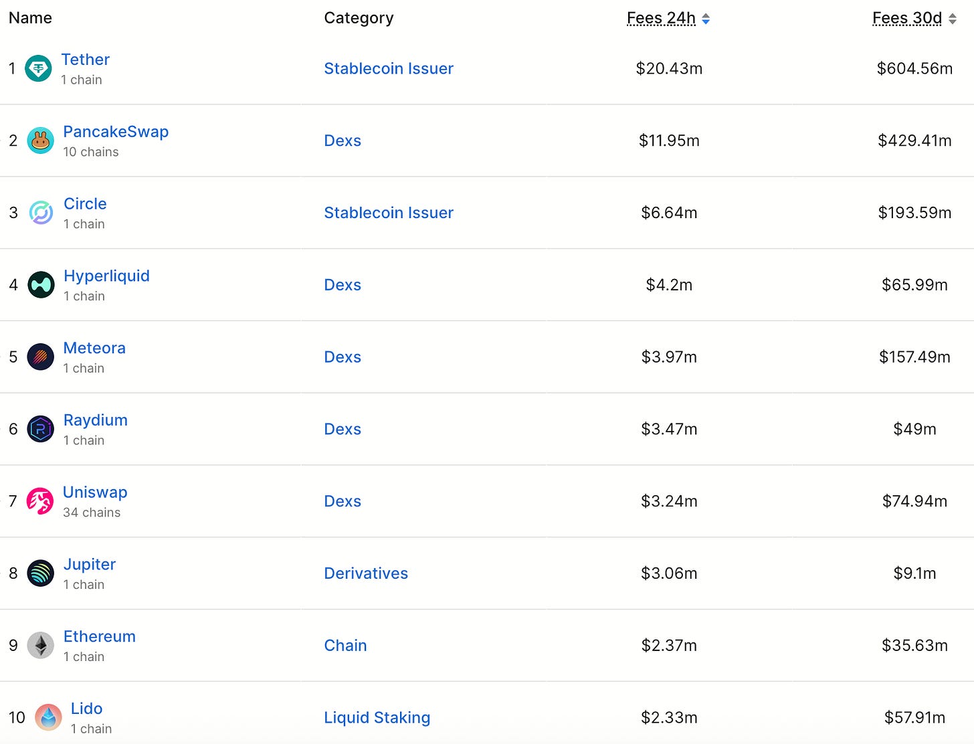
Task: Select Uniswap's $3.24m 24h fees value
Action: click(669, 501)
